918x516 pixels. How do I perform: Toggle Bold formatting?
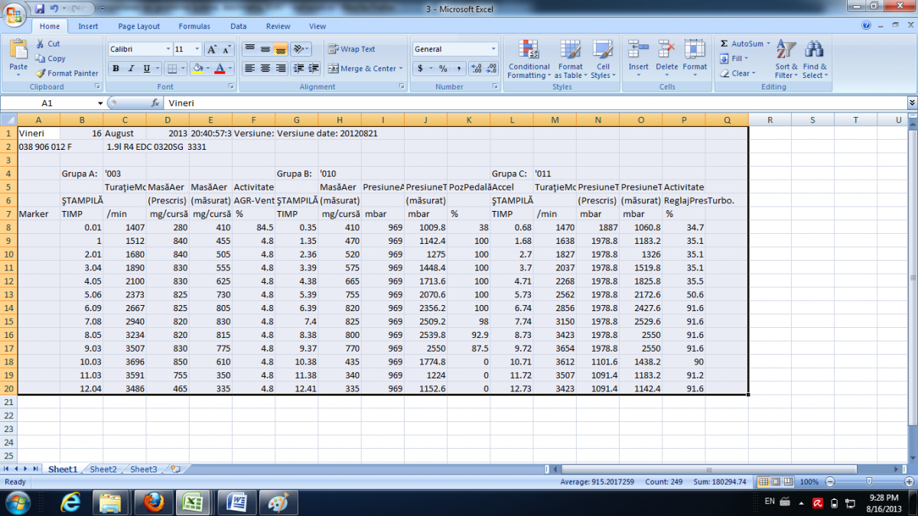[116, 69]
